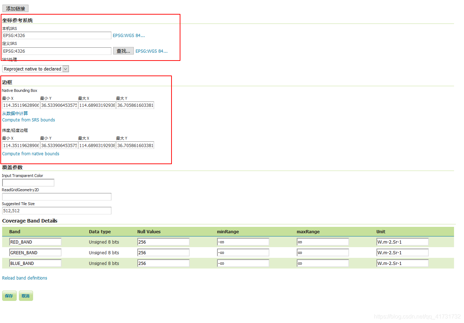Select BLUE_BAND 'Unsigned 8 bits' text
This screenshot has width=464, height=323.
104,264
